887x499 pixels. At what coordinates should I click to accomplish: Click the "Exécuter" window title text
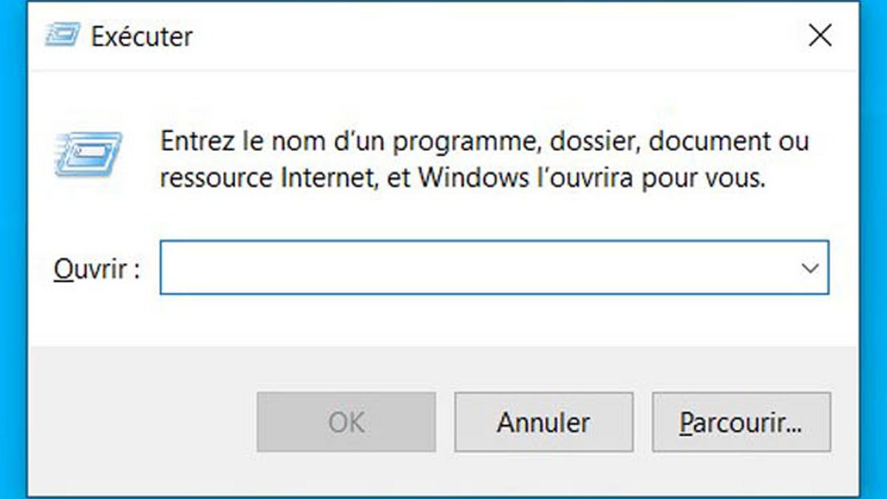click(x=141, y=35)
